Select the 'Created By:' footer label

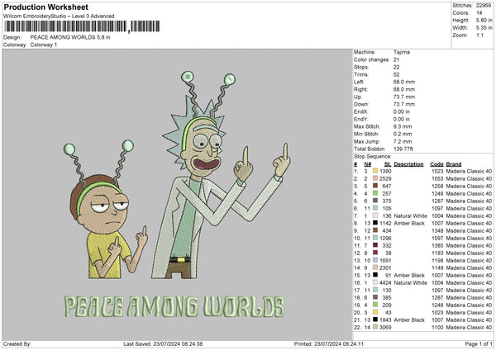pyautogui.click(x=17, y=344)
